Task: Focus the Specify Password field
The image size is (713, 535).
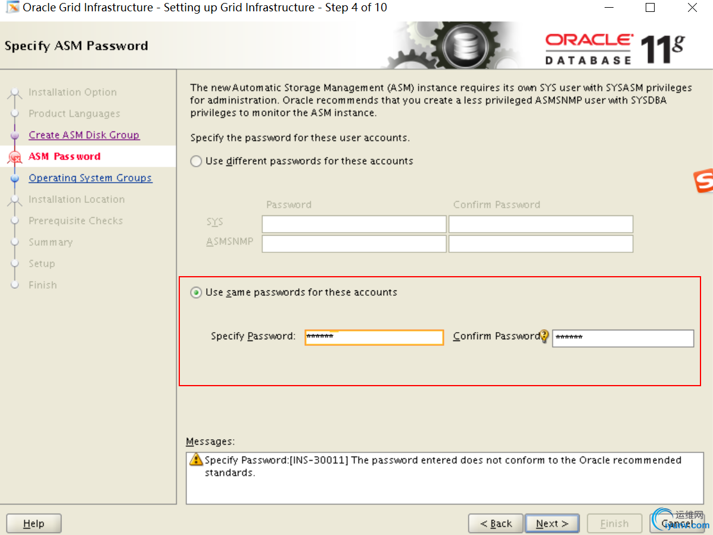Action: (374, 337)
